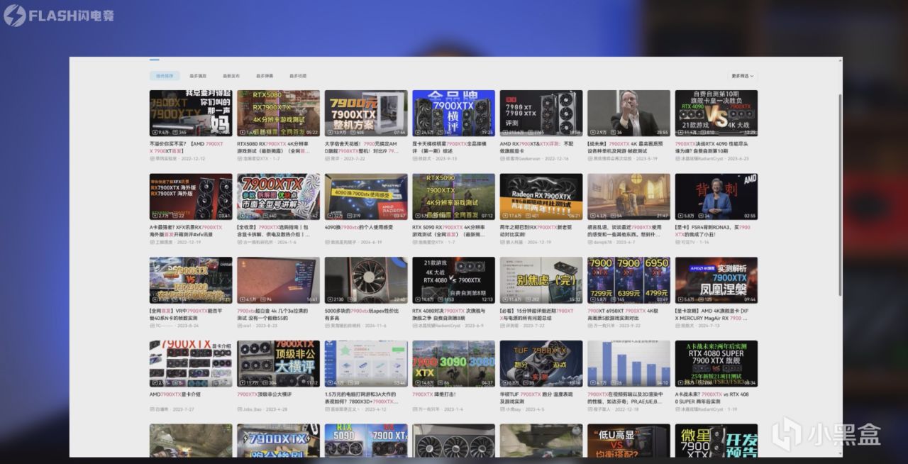Open Jobs_Bao uploader name
908x464 pixels.
[253, 409]
